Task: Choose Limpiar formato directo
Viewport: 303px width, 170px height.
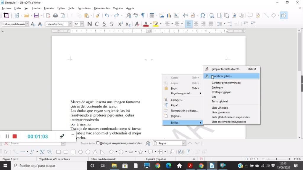Action: pyautogui.click(x=231, y=69)
